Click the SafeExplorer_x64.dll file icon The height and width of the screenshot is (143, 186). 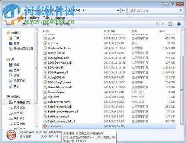tap(45, 121)
